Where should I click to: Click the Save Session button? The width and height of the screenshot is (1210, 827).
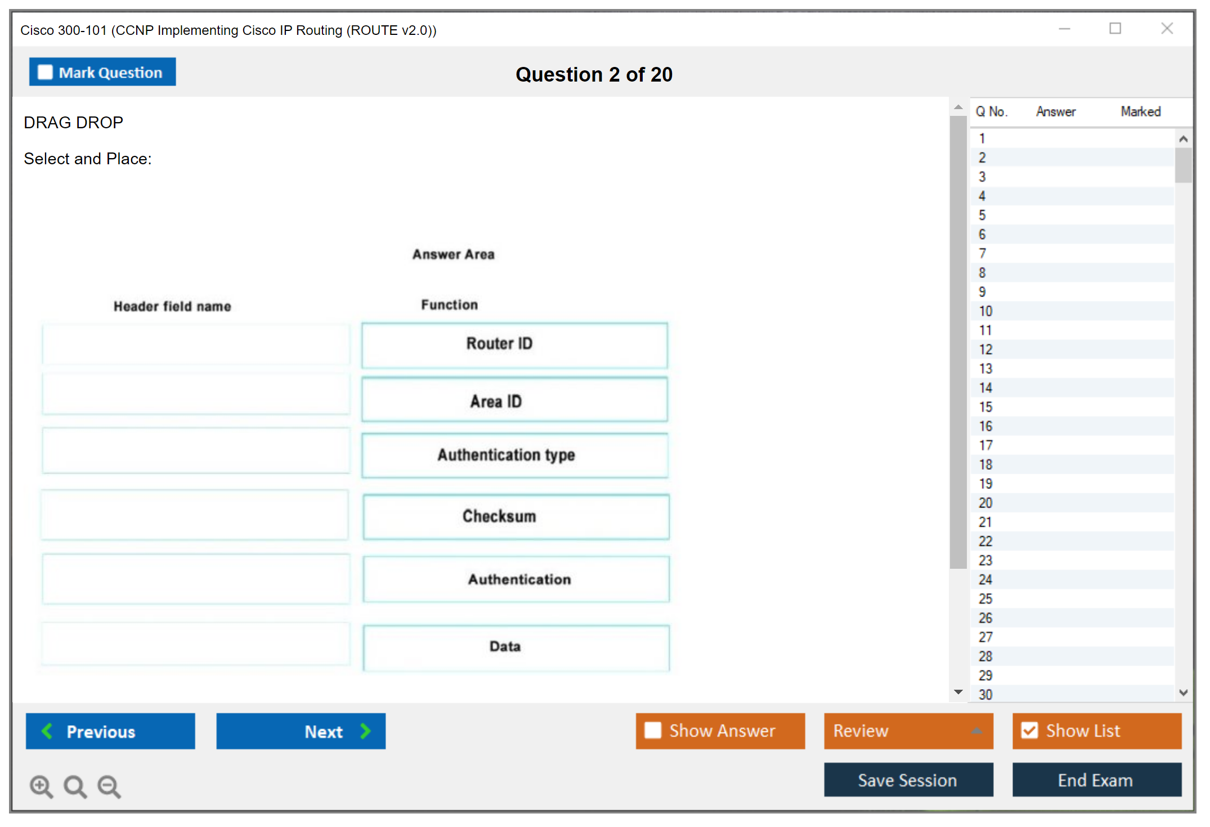coord(908,780)
